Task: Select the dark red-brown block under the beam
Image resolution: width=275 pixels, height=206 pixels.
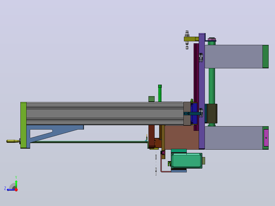Action: point(152,136)
